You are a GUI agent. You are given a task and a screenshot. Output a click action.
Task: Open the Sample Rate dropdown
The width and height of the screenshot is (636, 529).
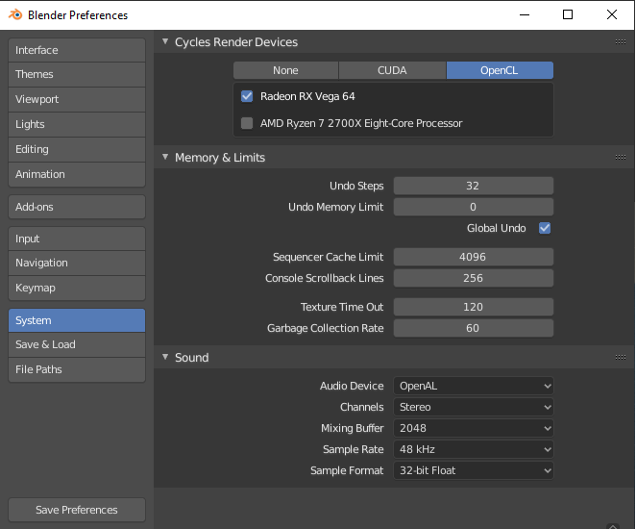click(x=474, y=449)
